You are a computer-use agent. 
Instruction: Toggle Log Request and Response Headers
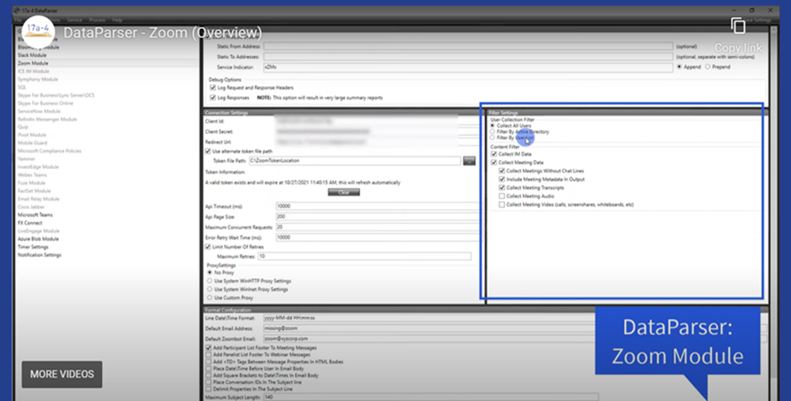point(212,88)
